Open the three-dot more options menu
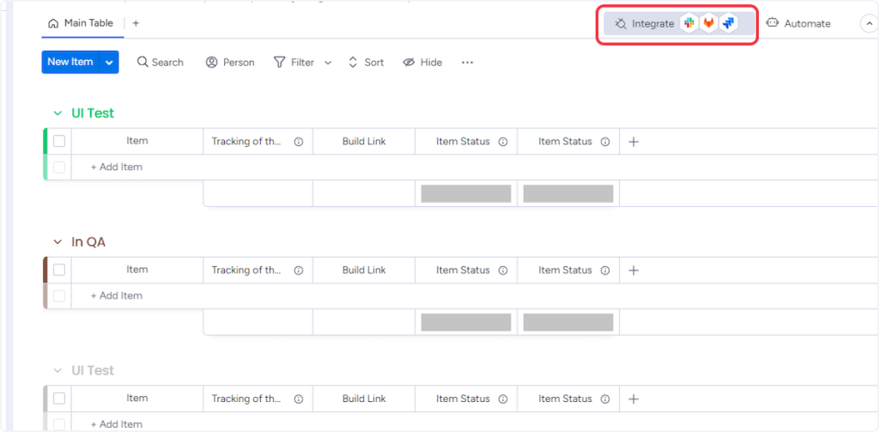Viewport: 879px width, 432px height. tap(467, 63)
